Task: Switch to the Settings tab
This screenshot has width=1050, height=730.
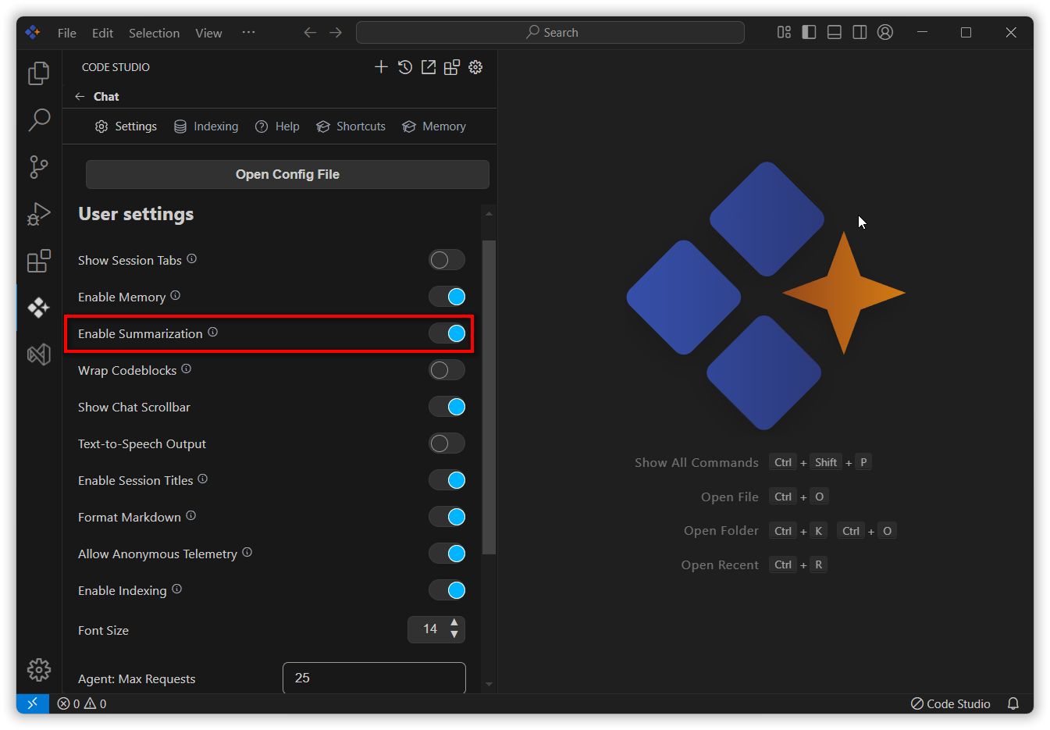Action: click(126, 126)
